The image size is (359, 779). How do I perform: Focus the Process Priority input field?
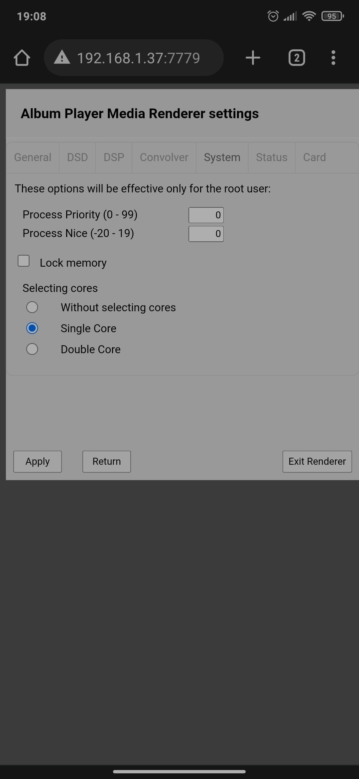(206, 215)
